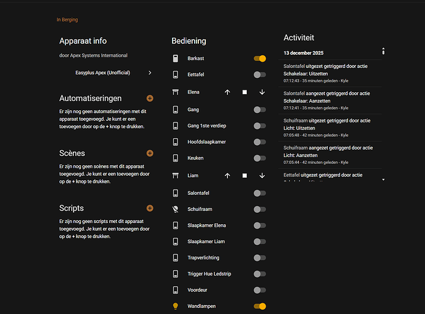
Task: Stop the Liam cover
Action: 245,176
